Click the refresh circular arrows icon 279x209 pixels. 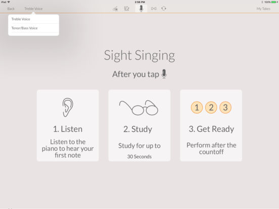pyautogui.click(x=164, y=9)
